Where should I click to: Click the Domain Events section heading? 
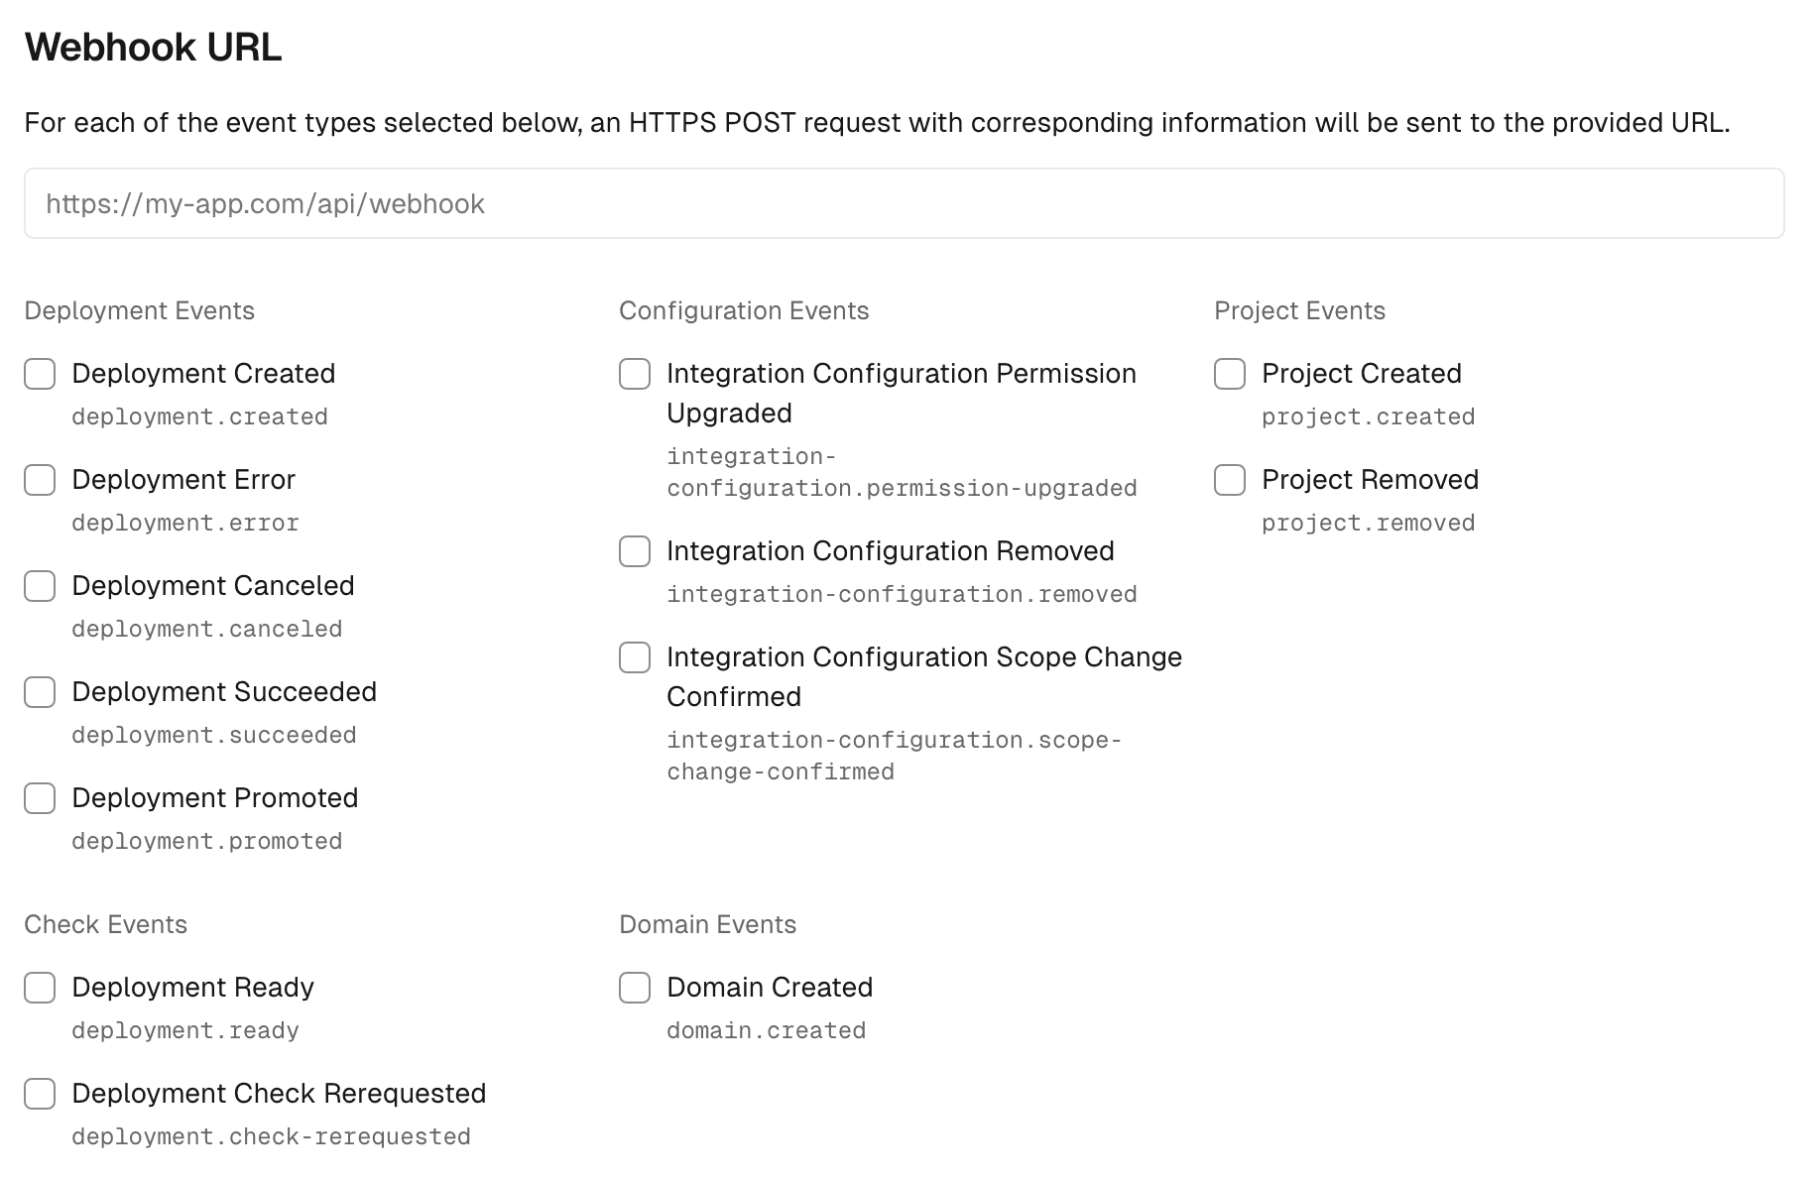708,924
